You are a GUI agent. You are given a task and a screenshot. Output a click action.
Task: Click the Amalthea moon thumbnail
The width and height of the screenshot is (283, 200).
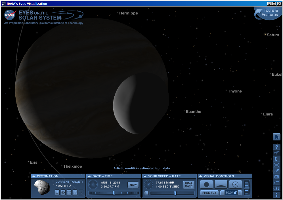click(x=42, y=187)
